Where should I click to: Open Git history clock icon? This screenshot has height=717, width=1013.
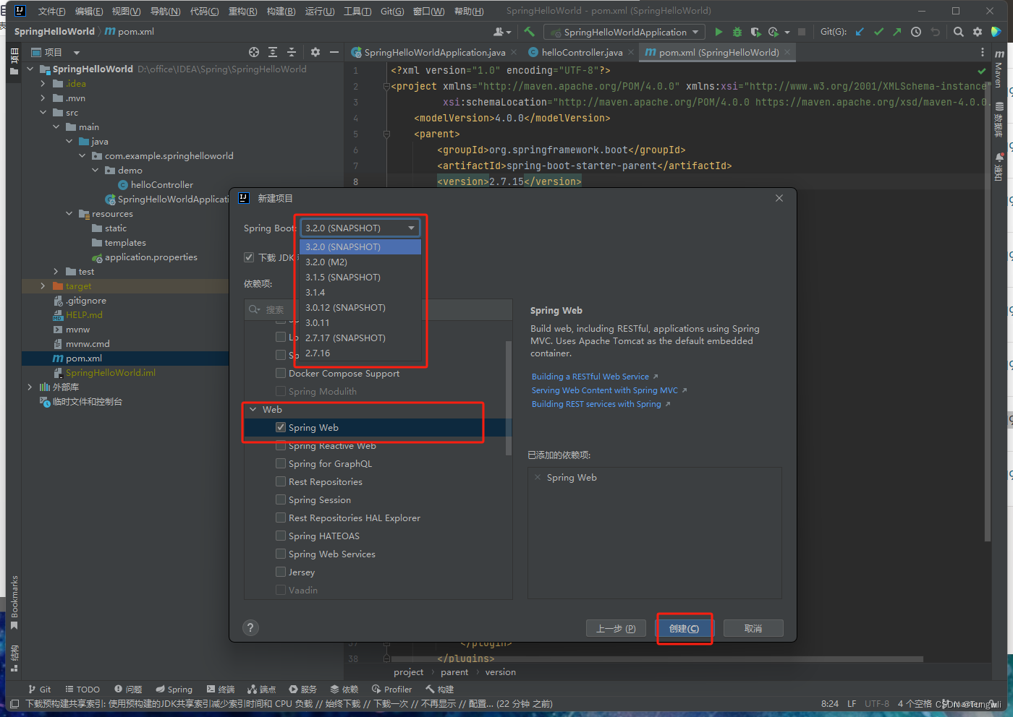(x=916, y=32)
